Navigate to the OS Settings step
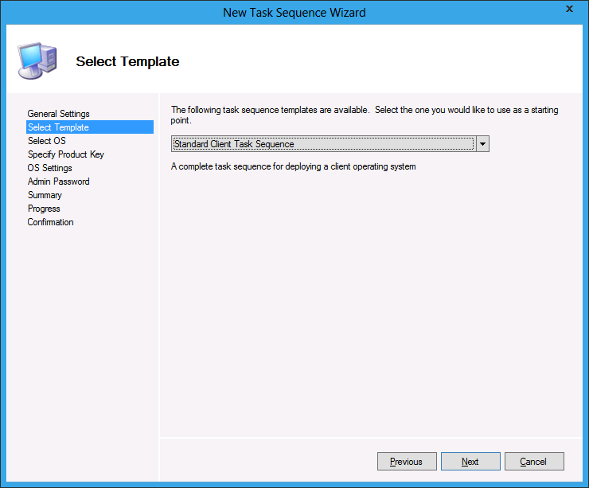589x488 pixels. tap(49, 168)
